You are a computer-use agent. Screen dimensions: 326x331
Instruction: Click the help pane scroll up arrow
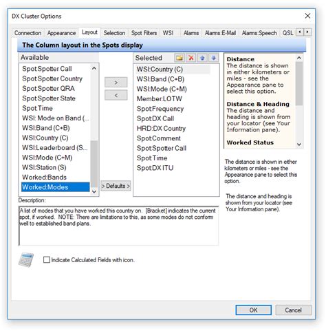pos(299,58)
